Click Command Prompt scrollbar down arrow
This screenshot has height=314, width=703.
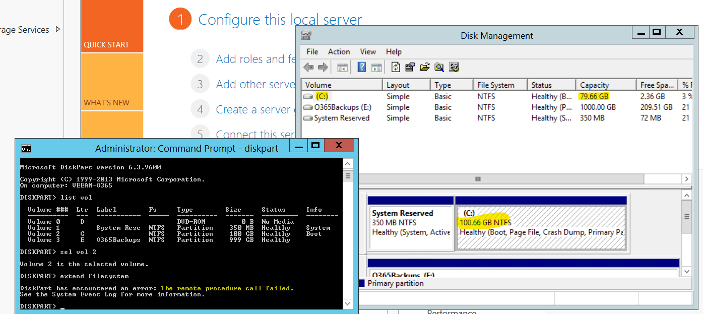click(x=348, y=304)
